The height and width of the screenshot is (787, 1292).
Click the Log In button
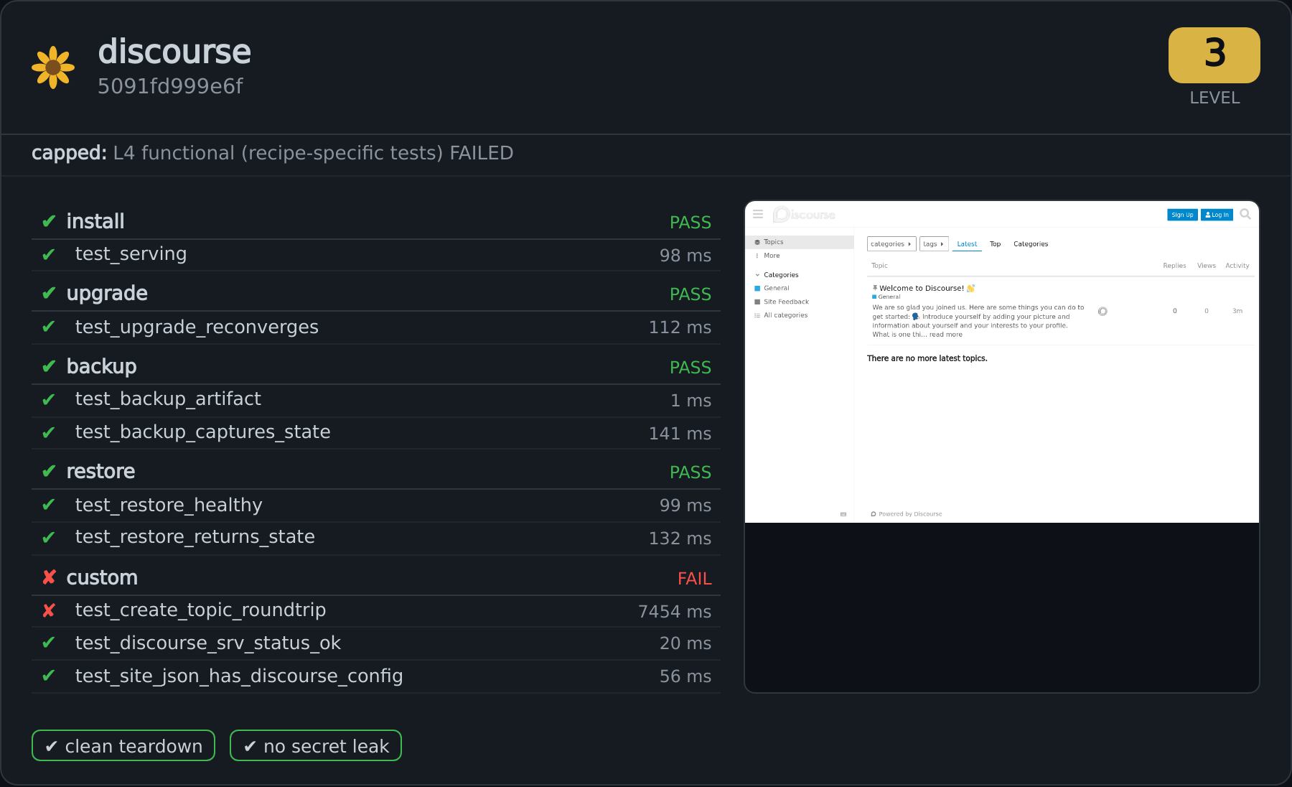[x=1217, y=215]
